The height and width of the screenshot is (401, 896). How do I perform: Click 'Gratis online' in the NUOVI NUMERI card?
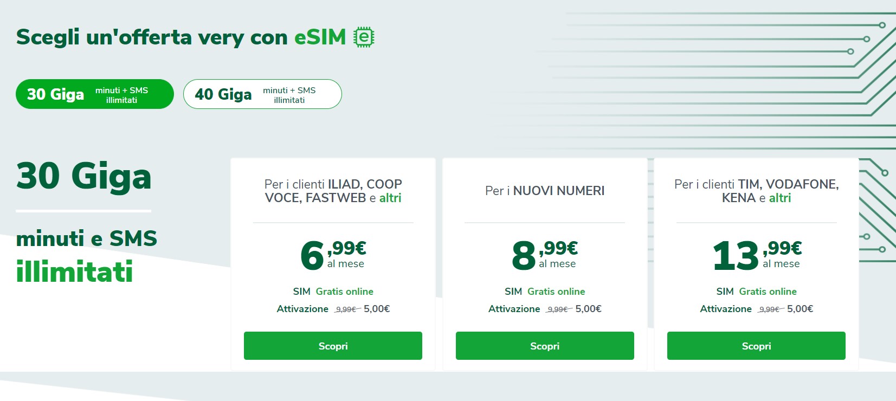[556, 292]
